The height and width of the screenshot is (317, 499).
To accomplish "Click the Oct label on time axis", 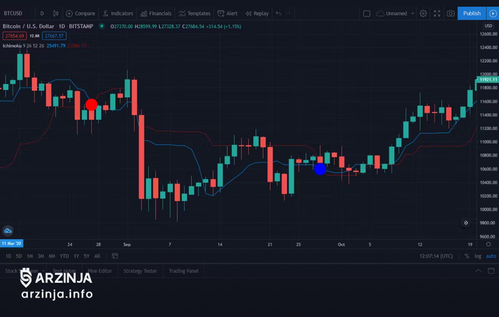I will tap(341, 245).
